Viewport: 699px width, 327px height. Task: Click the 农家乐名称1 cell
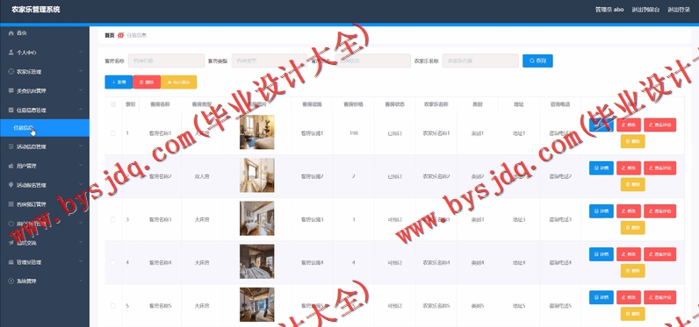point(436,133)
